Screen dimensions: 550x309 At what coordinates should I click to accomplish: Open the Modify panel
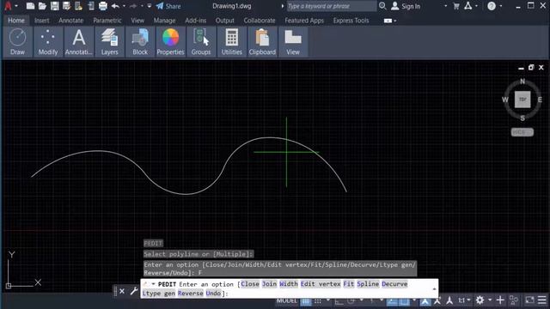pos(48,42)
